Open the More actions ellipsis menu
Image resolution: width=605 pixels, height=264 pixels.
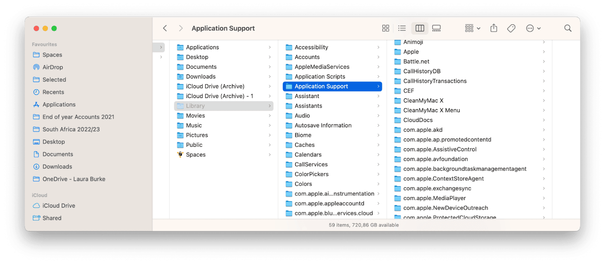click(533, 28)
